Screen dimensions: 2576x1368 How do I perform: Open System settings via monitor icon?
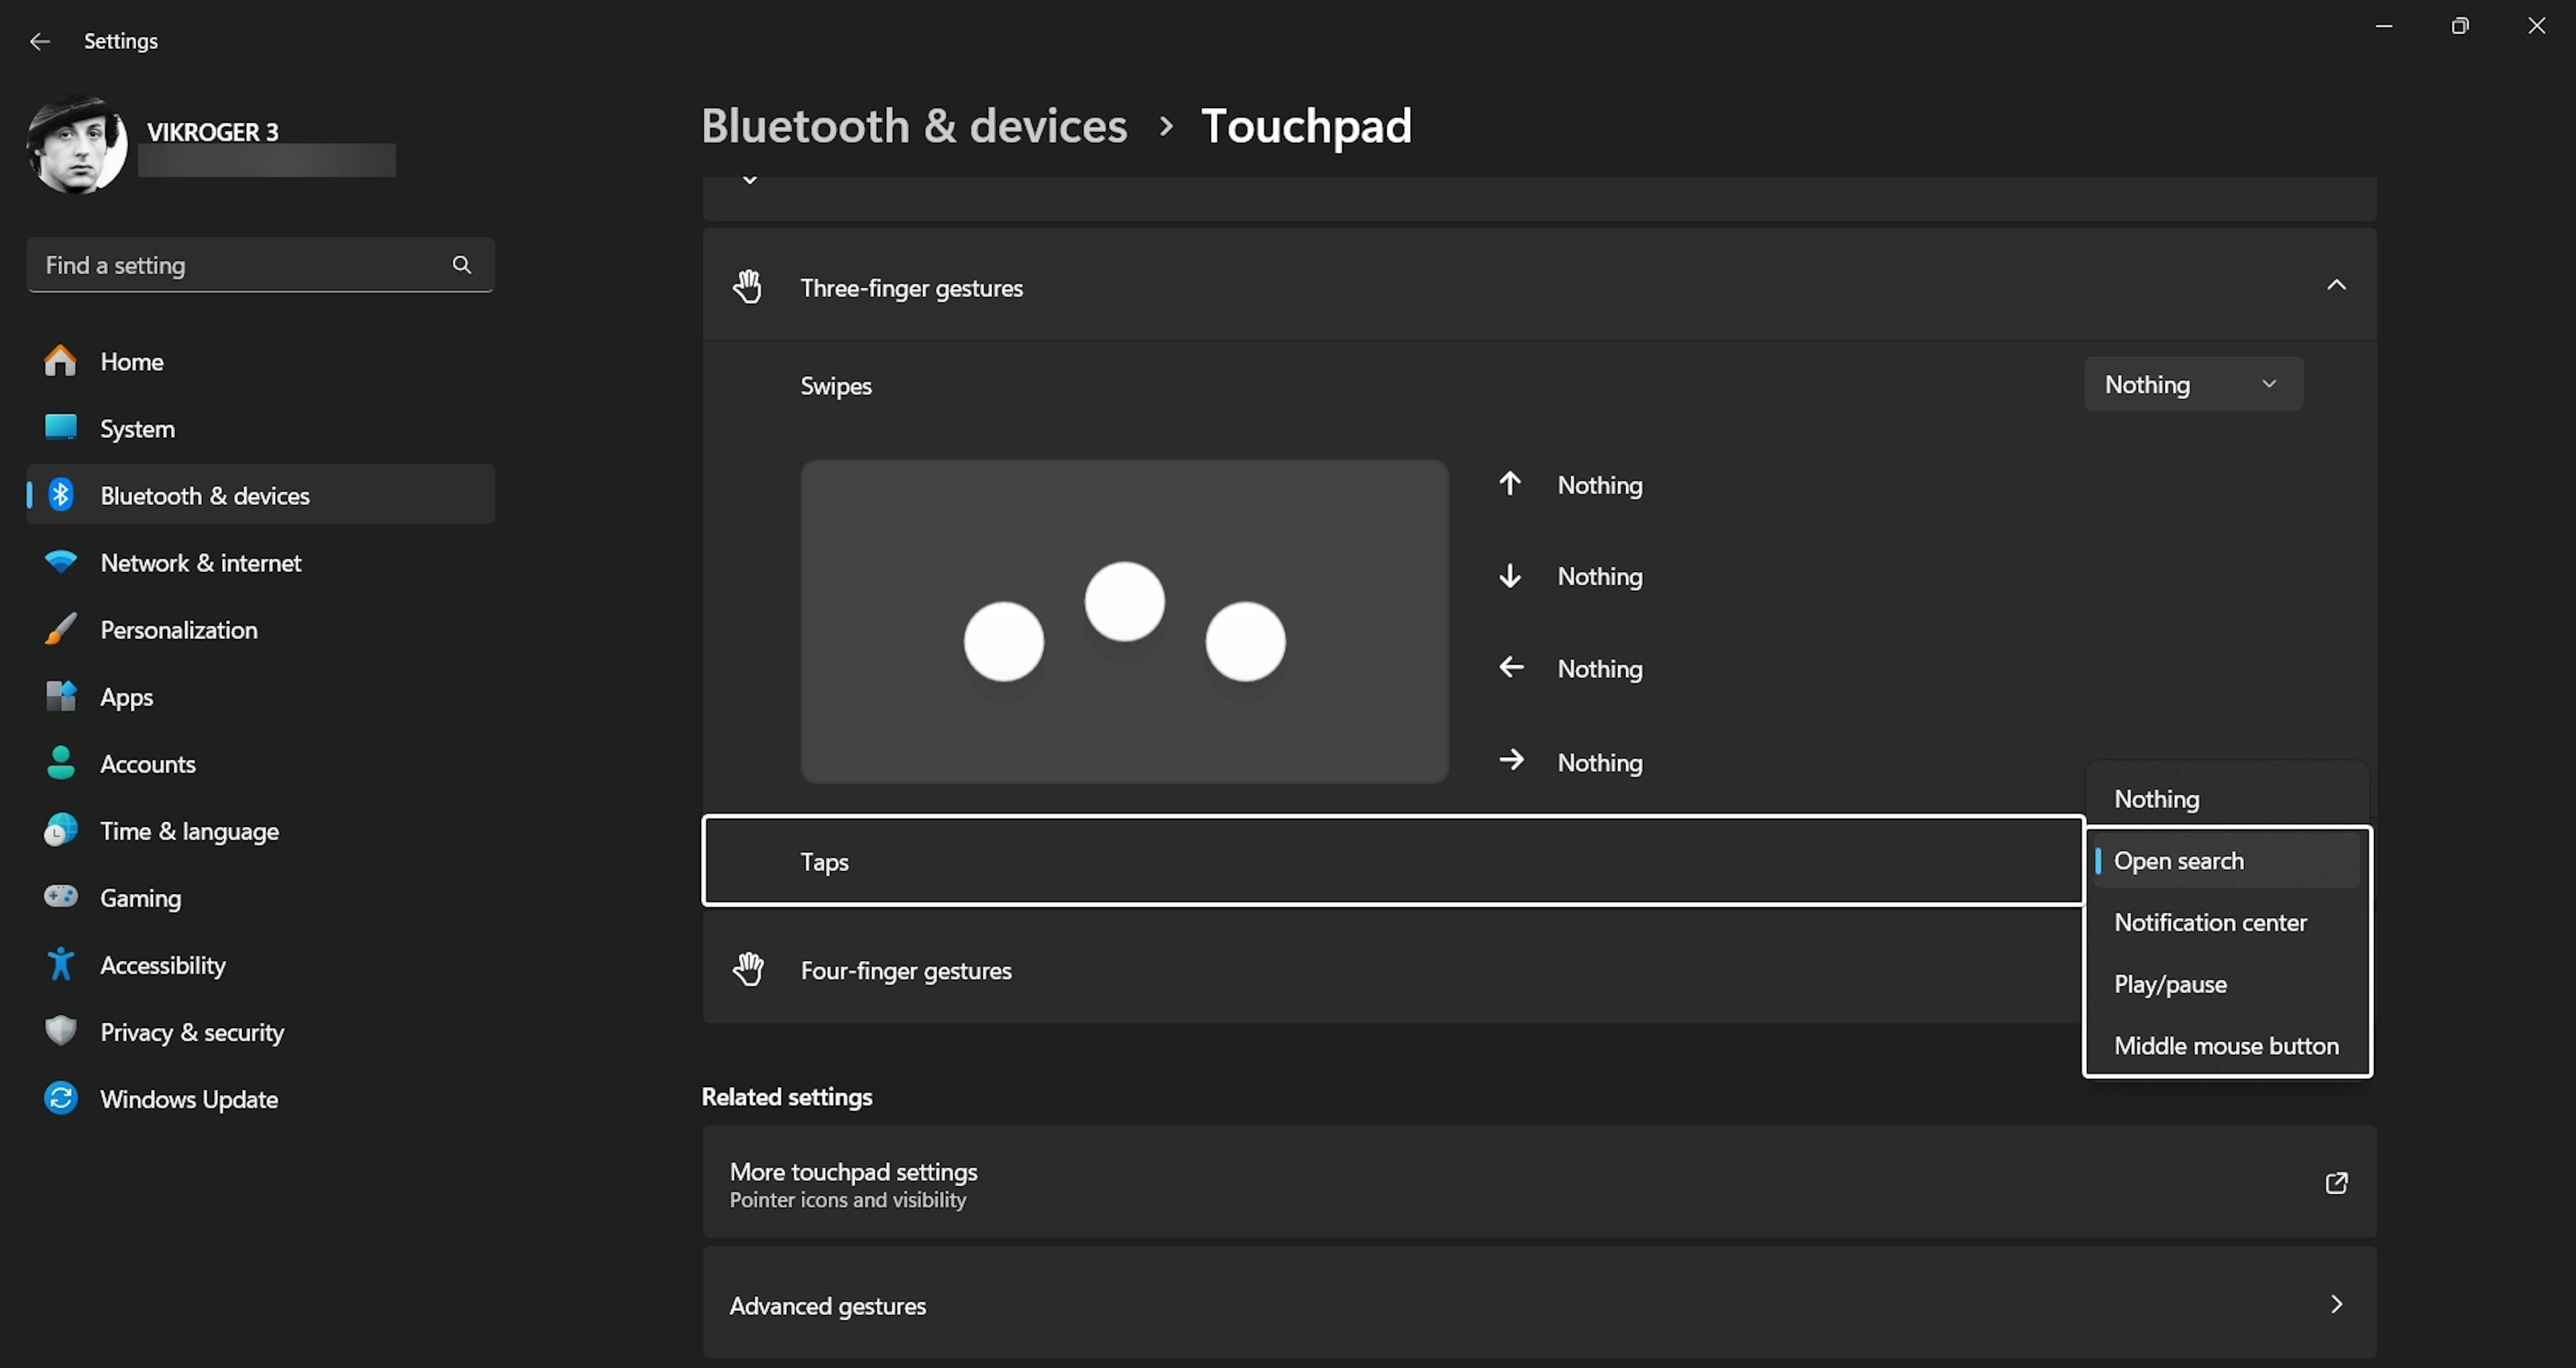pyautogui.click(x=60, y=428)
